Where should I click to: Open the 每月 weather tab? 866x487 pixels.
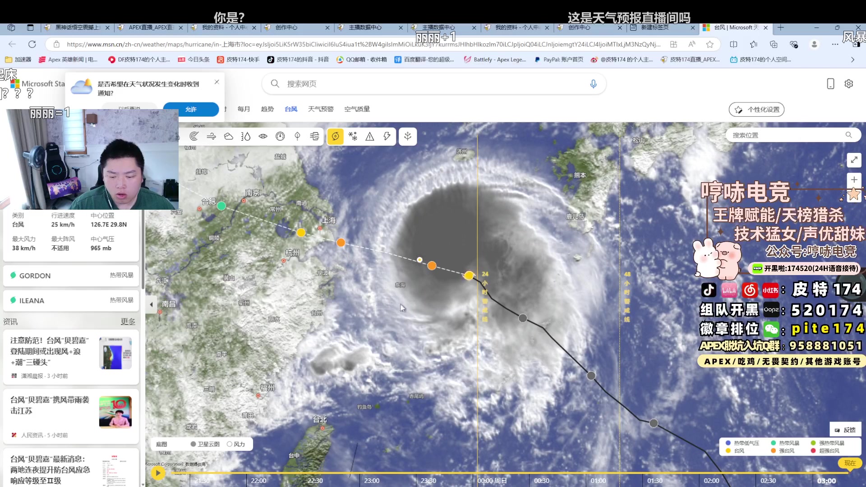coord(244,109)
